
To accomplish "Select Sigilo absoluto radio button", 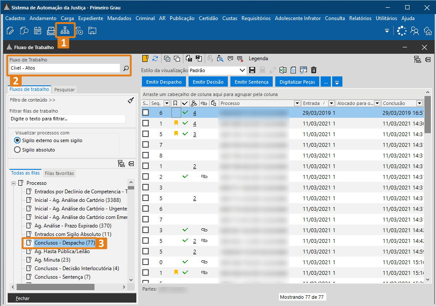I will coord(17,150).
